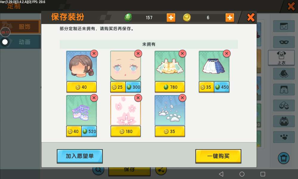Select the eye mask category icon
Screen dimensions: 298x179
(x=284, y=42)
